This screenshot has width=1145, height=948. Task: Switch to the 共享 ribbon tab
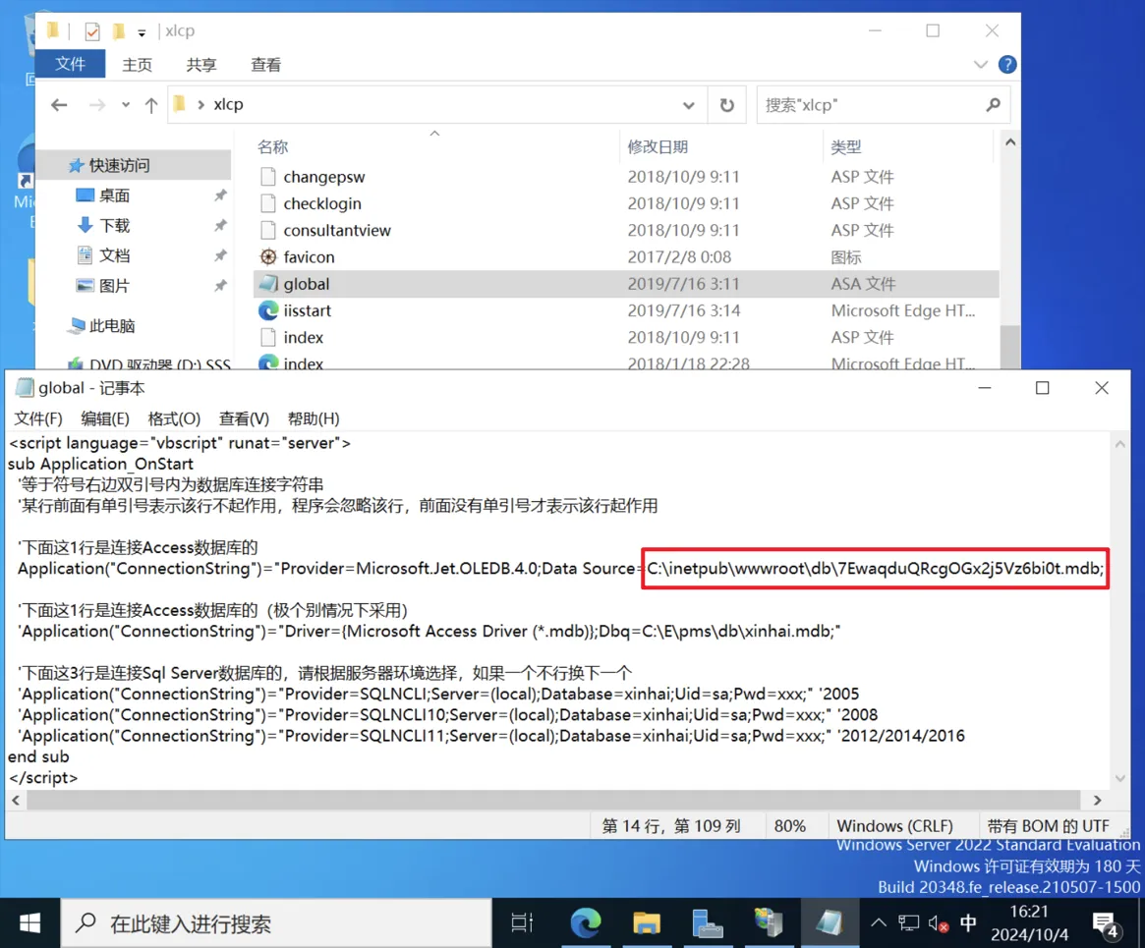pos(201,65)
